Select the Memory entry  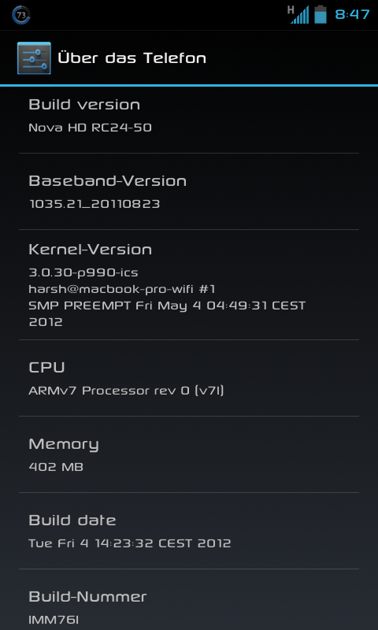coord(189,454)
